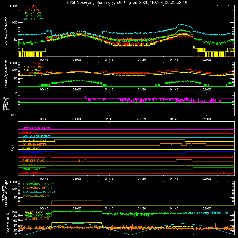Click the Degrees or % axis title
Viewport: 238px width, 238px height.
(x=8, y=223)
